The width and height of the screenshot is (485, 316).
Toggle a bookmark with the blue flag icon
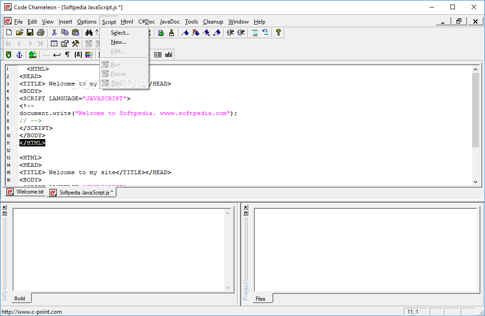(185, 32)
